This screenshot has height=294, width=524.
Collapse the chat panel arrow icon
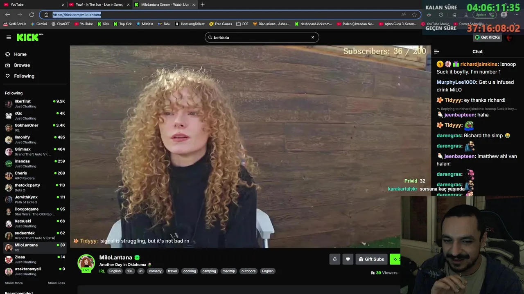tap(436, 51)
